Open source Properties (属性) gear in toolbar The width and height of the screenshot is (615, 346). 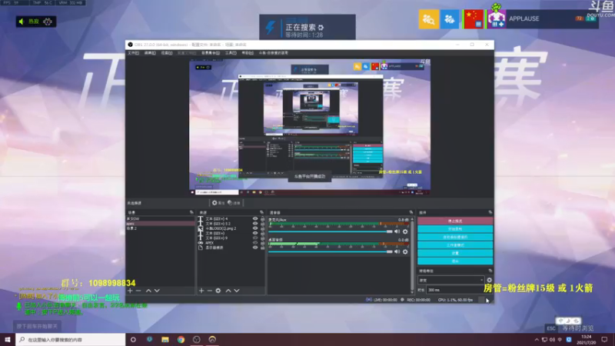click(218, 203)
